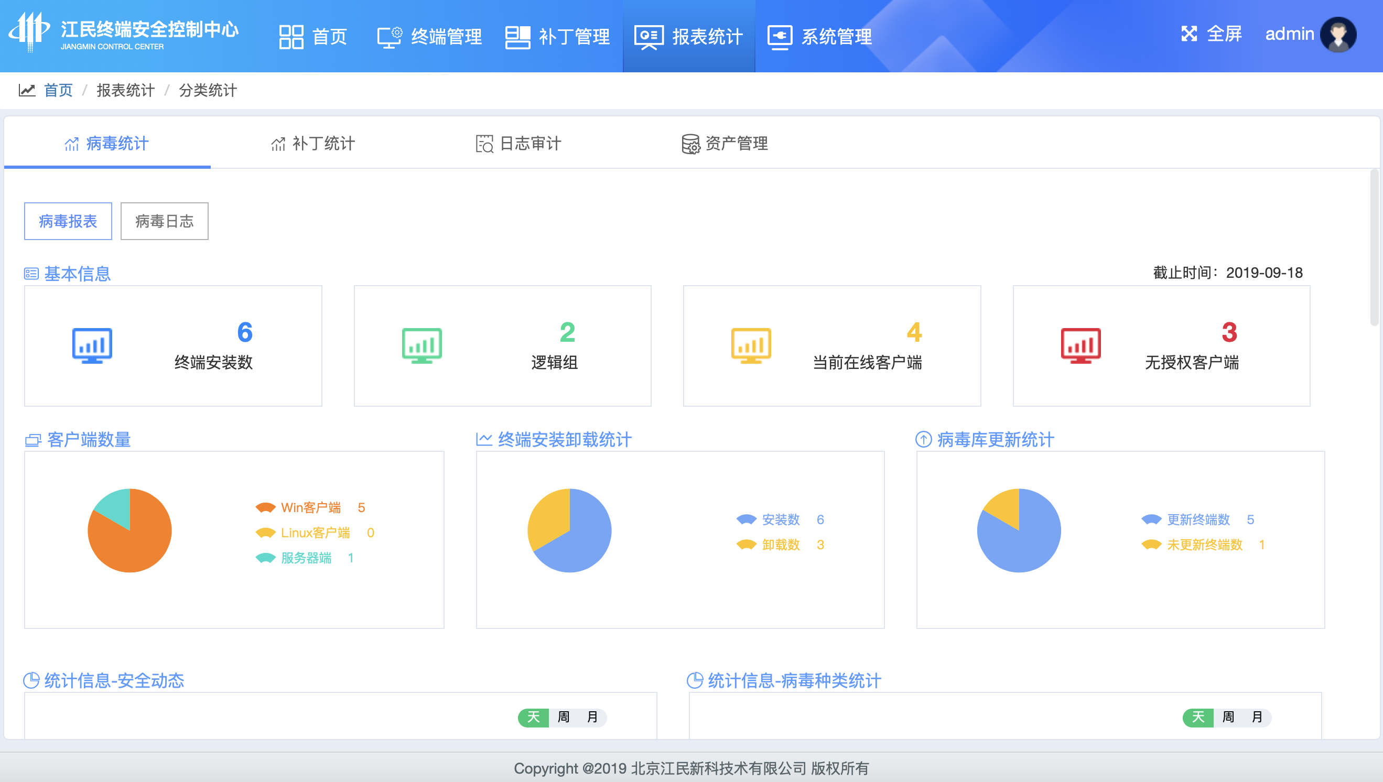This screenshot has height=782, width=1383.
Task: Click the admin user avatar
Action: [x=1338, y=35]
